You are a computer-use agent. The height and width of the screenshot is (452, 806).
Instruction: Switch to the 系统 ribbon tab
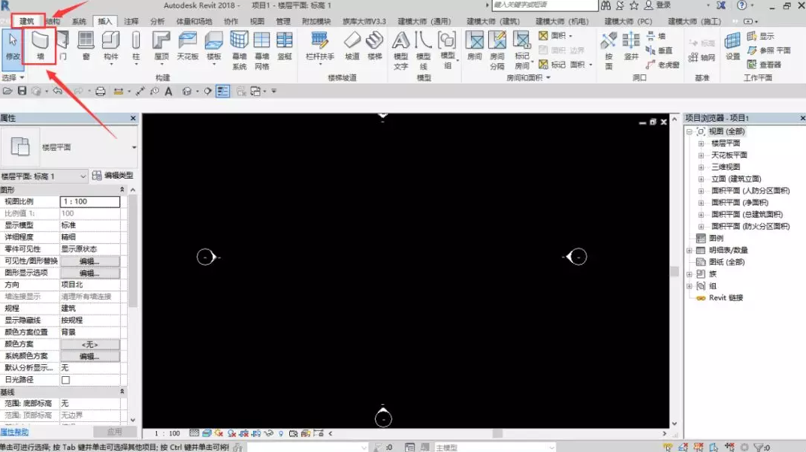tap(79, 21)
